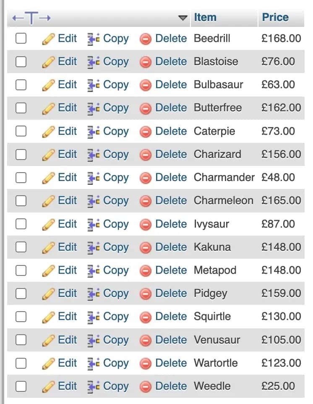The width and height of the screenshot is (313, 404).
Task: Click the Copy icon for Ivysaur
Action: [x=94, y=224]
